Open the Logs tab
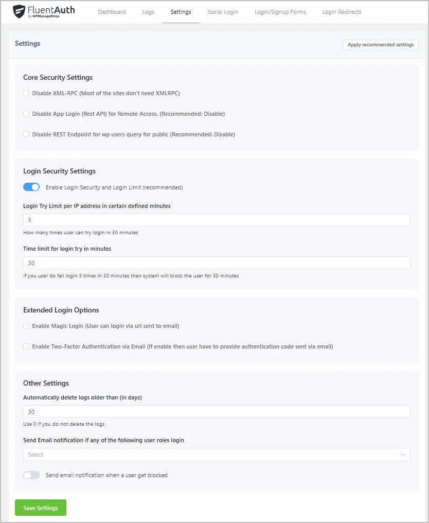The image size is (429, 523). pyautogui.click(x=148, y=12)
